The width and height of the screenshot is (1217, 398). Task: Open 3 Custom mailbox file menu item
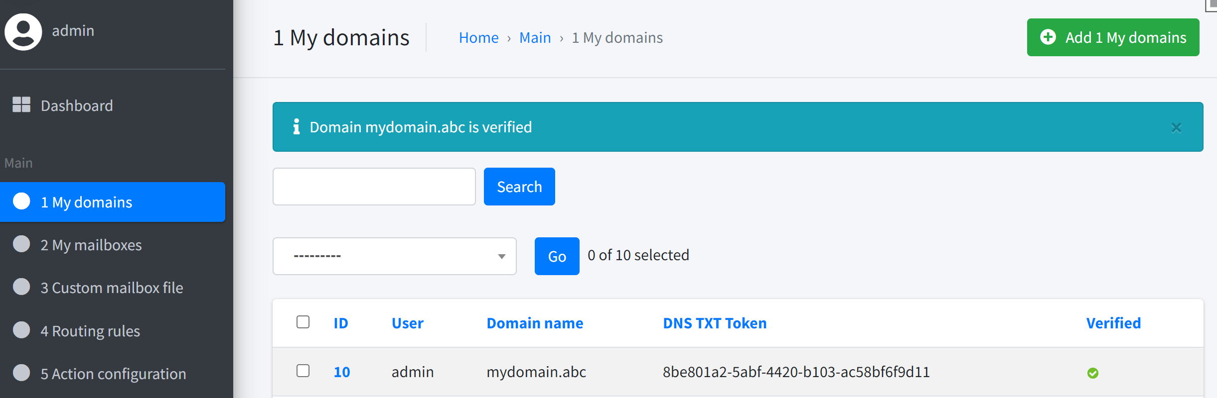(x=113, y=288)
